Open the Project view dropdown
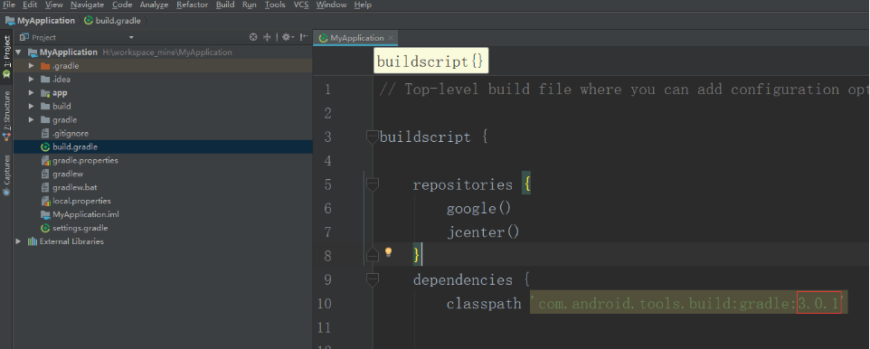870x349 pixels. [131, 38]
